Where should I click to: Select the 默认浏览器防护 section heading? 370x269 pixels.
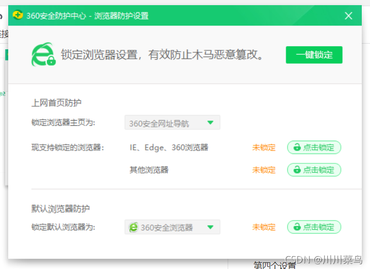(x=61, y=208)
